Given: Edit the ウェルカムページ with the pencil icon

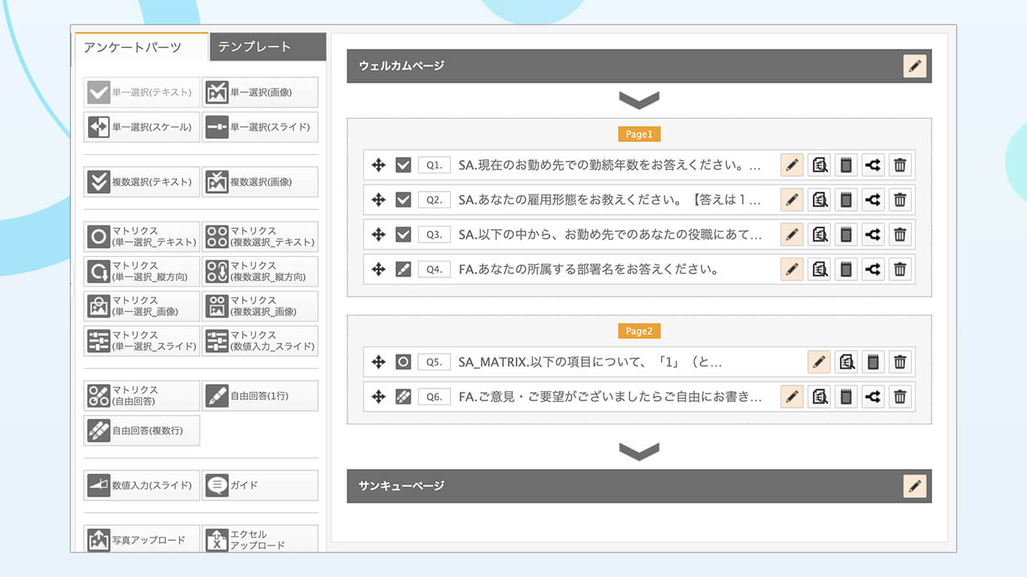Looking at the screenshot, I should (914, 66).
